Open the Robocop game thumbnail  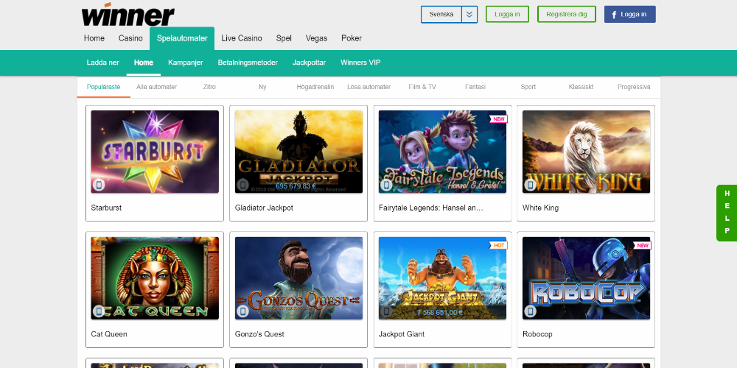586,278
